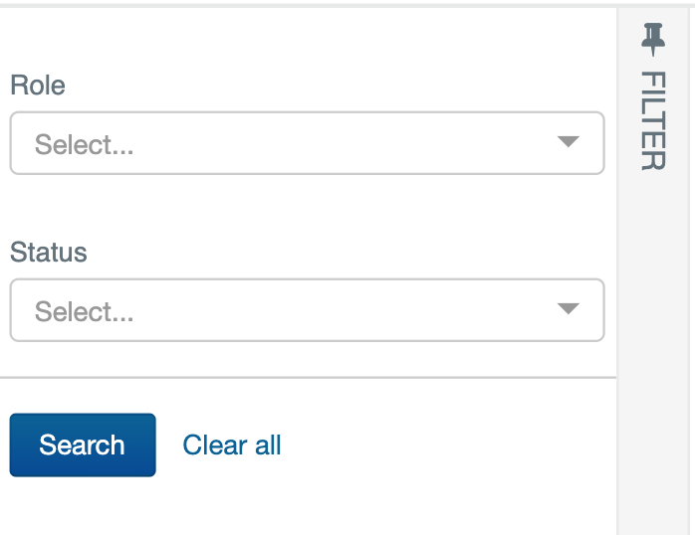Click the Role field label

coord(38,85)
